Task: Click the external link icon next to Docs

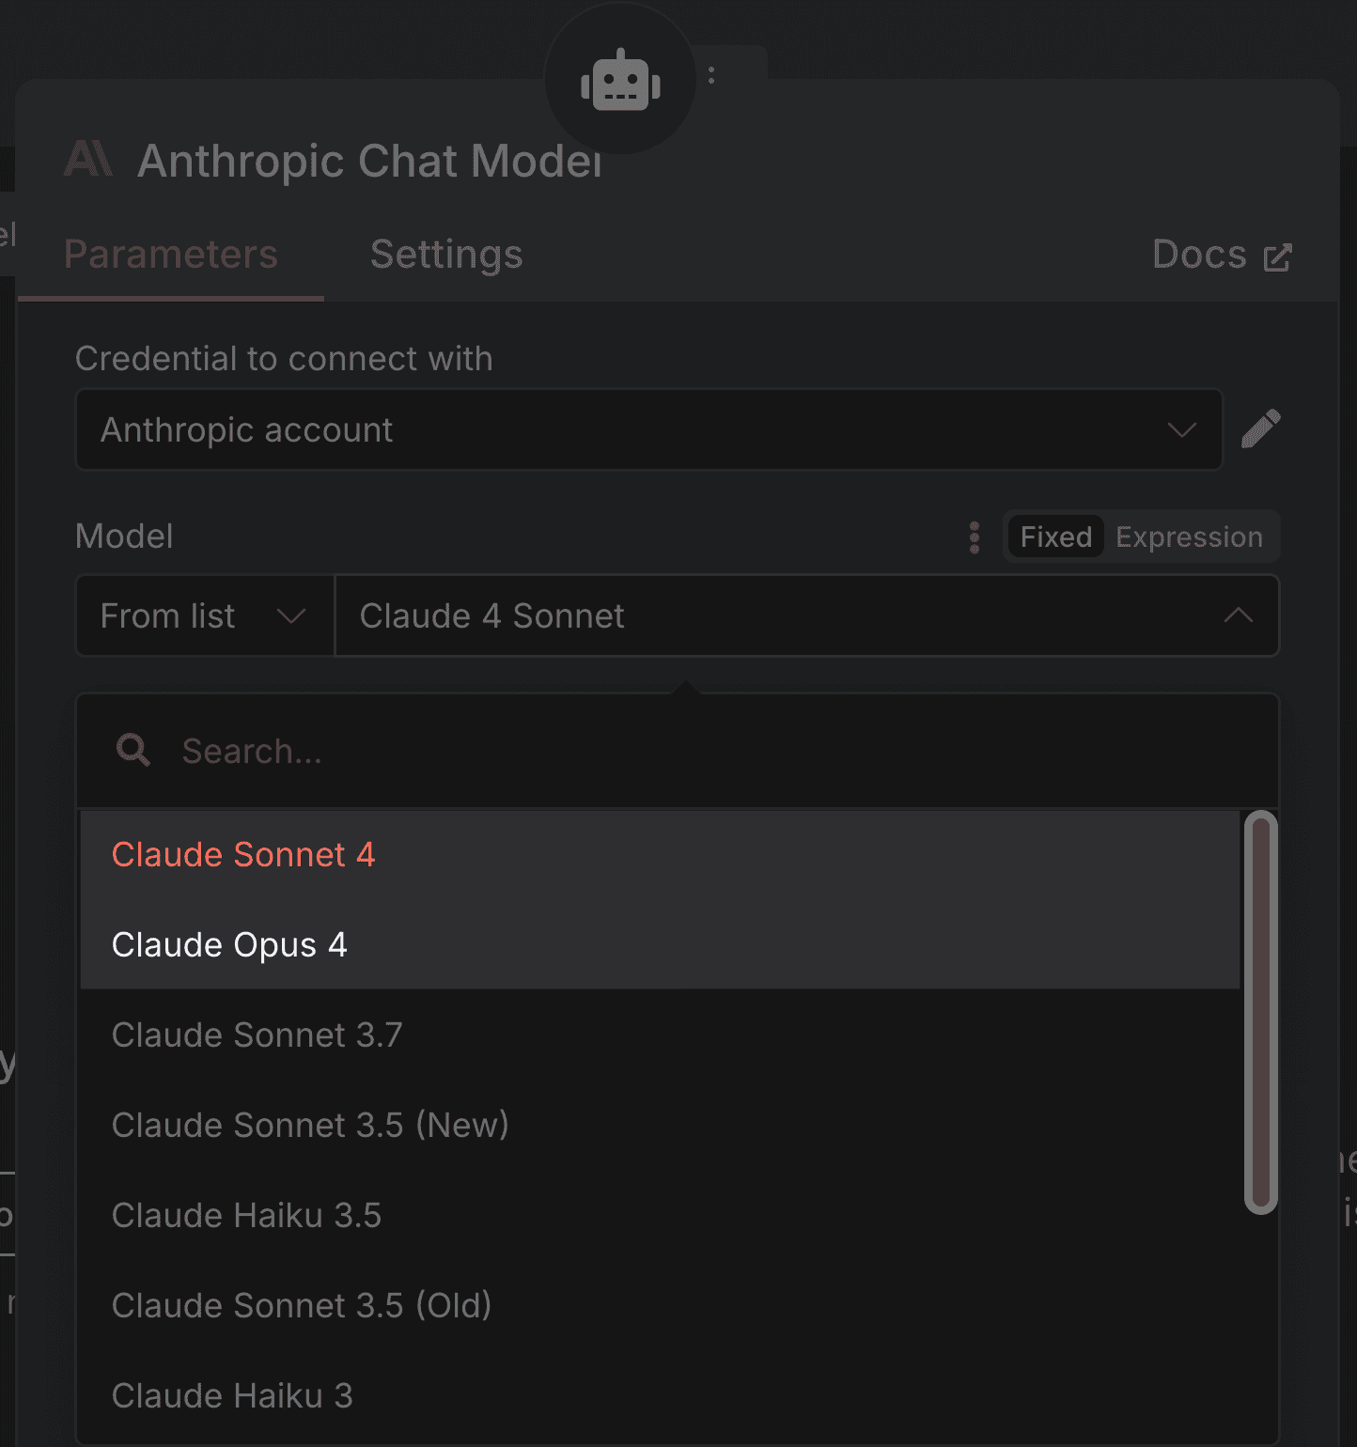Action: [1276, 254]
